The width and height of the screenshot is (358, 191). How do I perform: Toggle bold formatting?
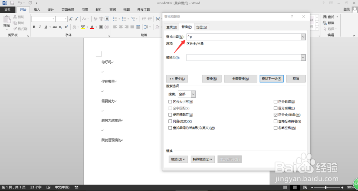pyautogui.click(x=34, y=27)
